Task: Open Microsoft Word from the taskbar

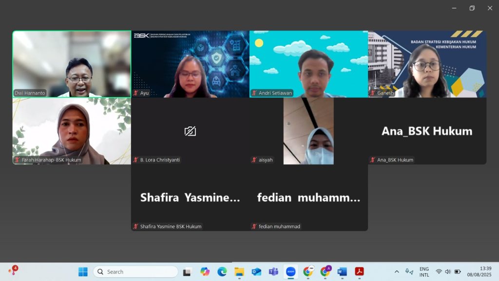Action: tap(342, 272)
